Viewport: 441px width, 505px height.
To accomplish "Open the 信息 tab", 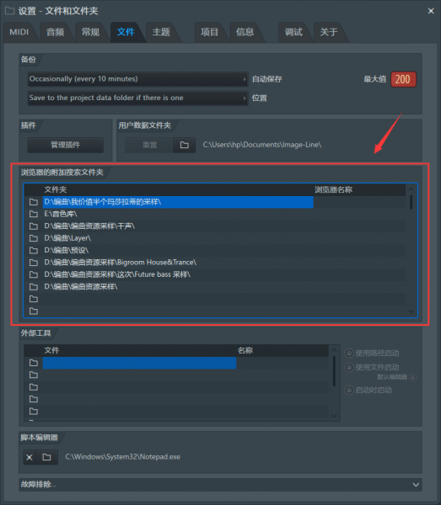I will coord(245,32).
